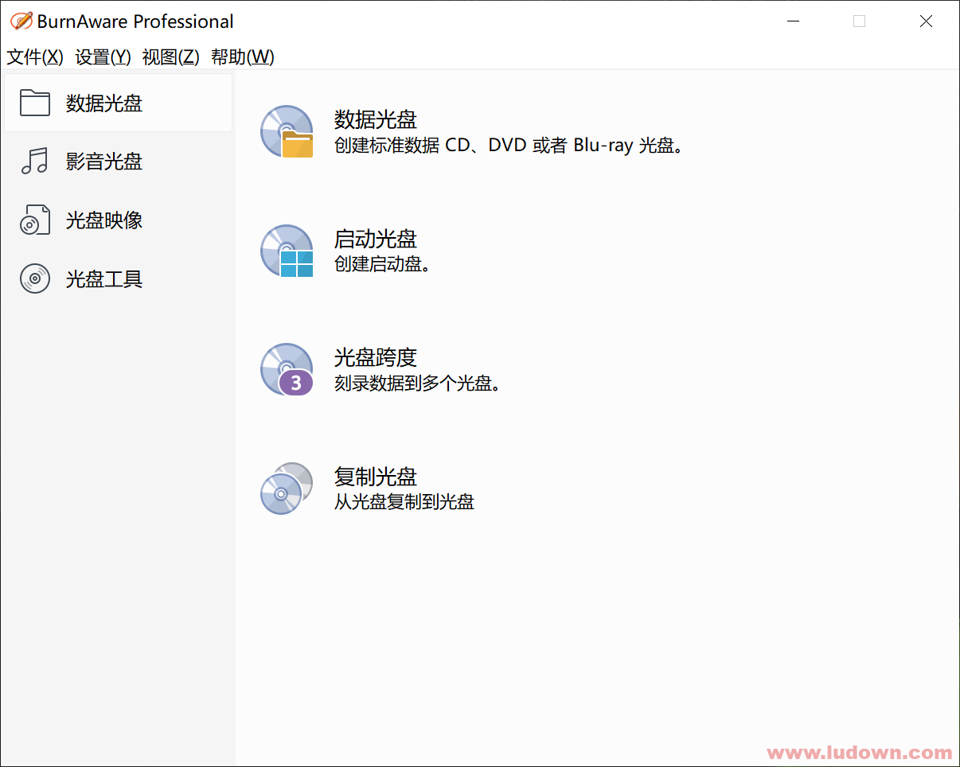Click the copy disc double-disc icon

click(x=287, y=489)
